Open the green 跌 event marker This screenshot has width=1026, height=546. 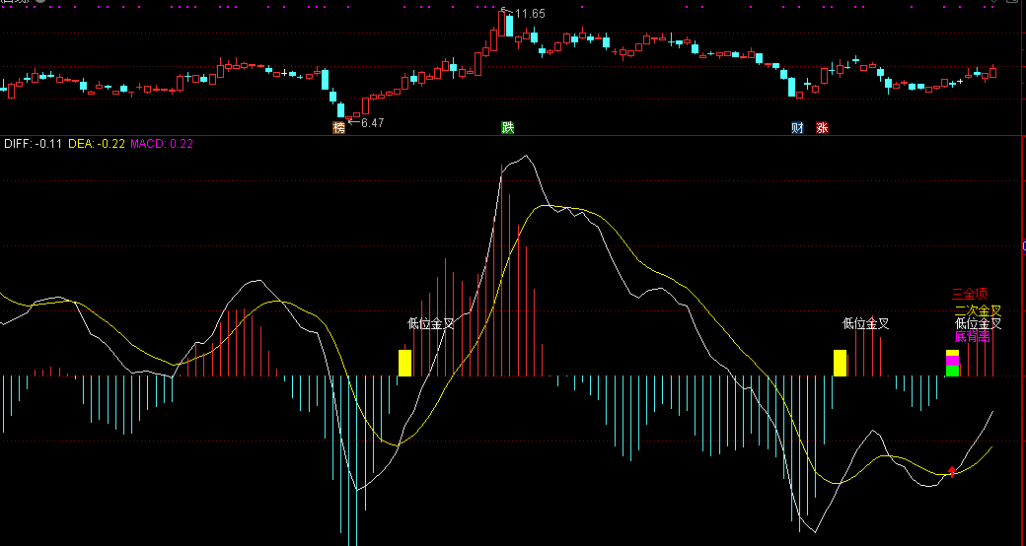pyautogui.click(x=507, y=128)
